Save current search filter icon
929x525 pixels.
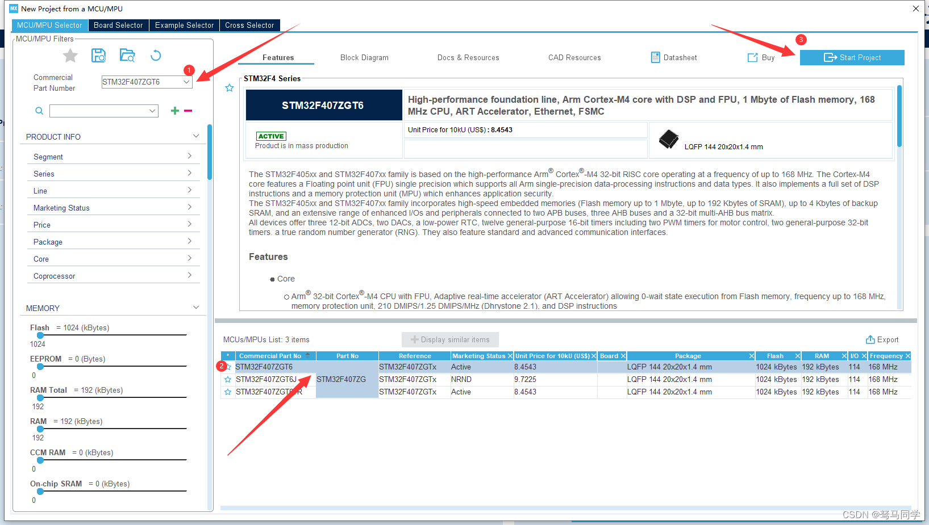point(99,55)
